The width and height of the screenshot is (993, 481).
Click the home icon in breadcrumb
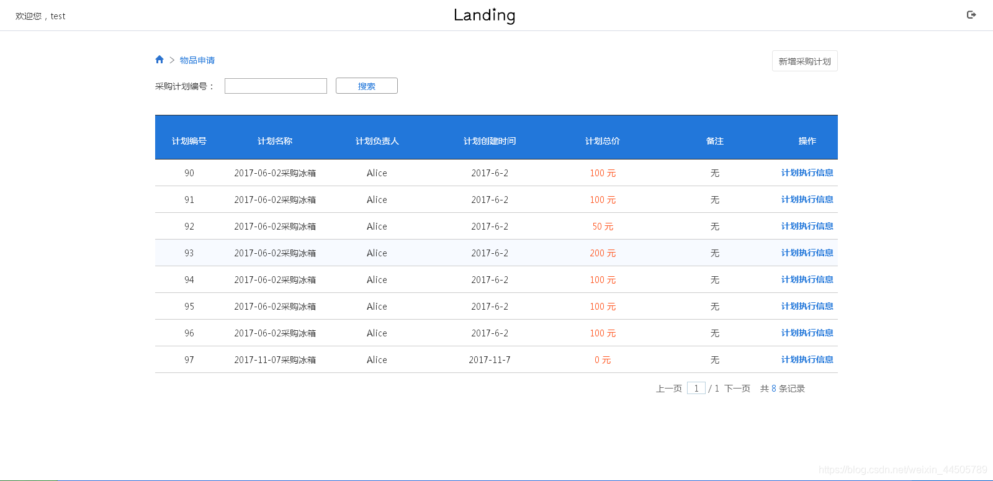click(x=160, y=60)
